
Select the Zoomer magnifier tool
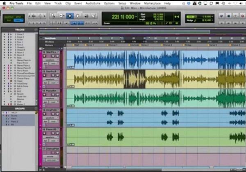click(53, 16)
